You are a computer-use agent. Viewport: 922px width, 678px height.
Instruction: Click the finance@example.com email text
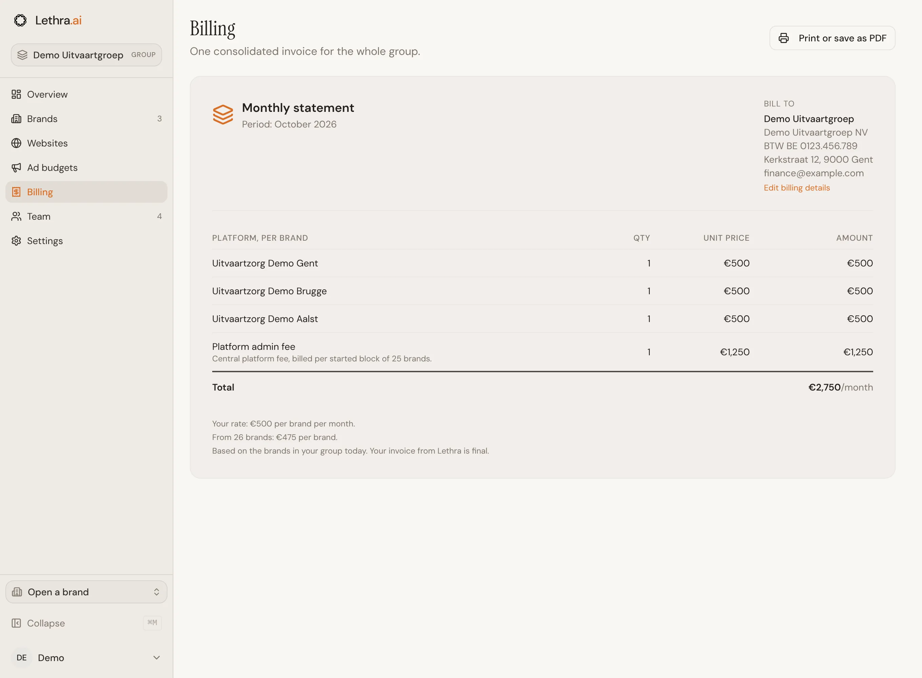click(x=814, y=173)
